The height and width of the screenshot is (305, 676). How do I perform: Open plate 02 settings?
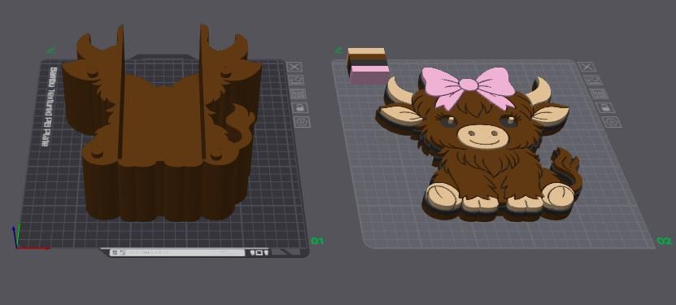[x=612, y=122]
